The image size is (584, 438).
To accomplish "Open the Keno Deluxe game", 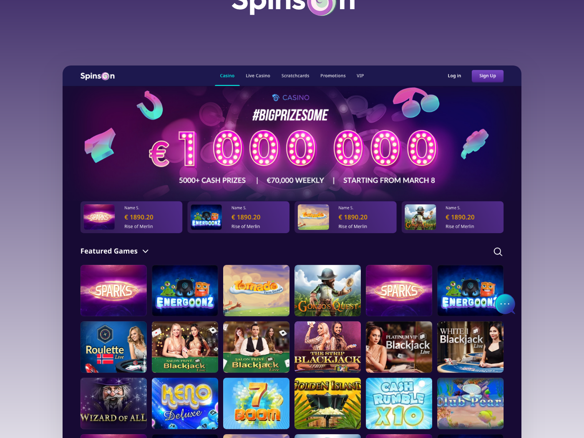I will 185,403.
